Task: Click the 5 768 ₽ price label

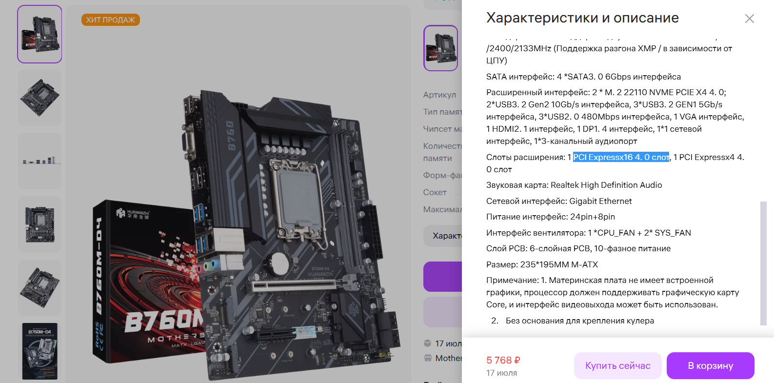Action: [x=503, y=360]
